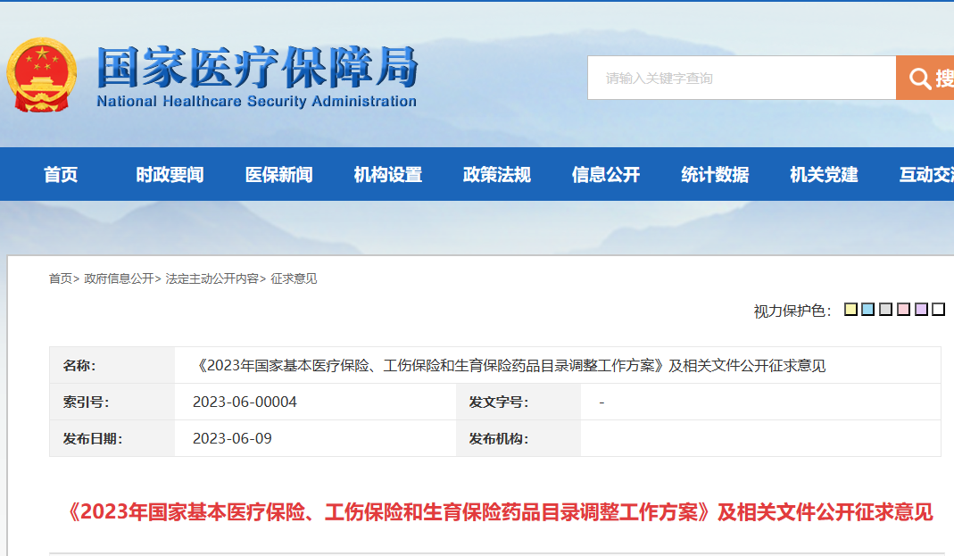Open the 时政要闻 navigation item
954x556 pixels.
[x=170, y=175]
